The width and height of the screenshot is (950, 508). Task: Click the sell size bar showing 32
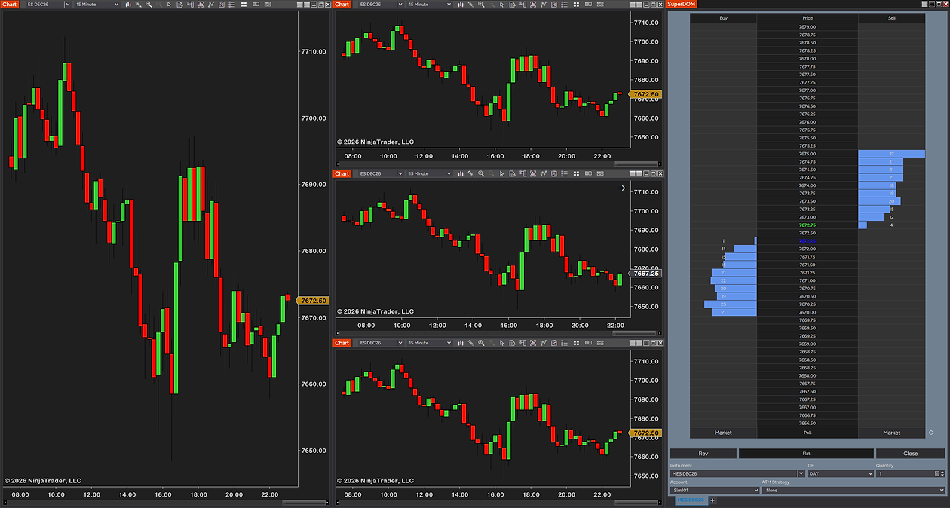[891, 154]
